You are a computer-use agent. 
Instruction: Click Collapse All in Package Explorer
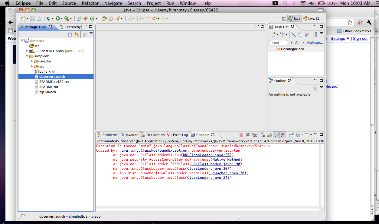(x=70, y=35)
